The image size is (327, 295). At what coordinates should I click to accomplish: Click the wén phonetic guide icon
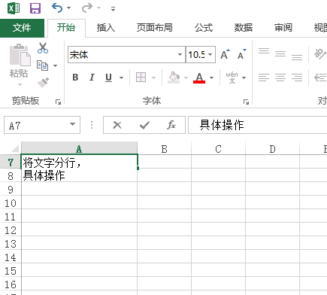point(232,78)
